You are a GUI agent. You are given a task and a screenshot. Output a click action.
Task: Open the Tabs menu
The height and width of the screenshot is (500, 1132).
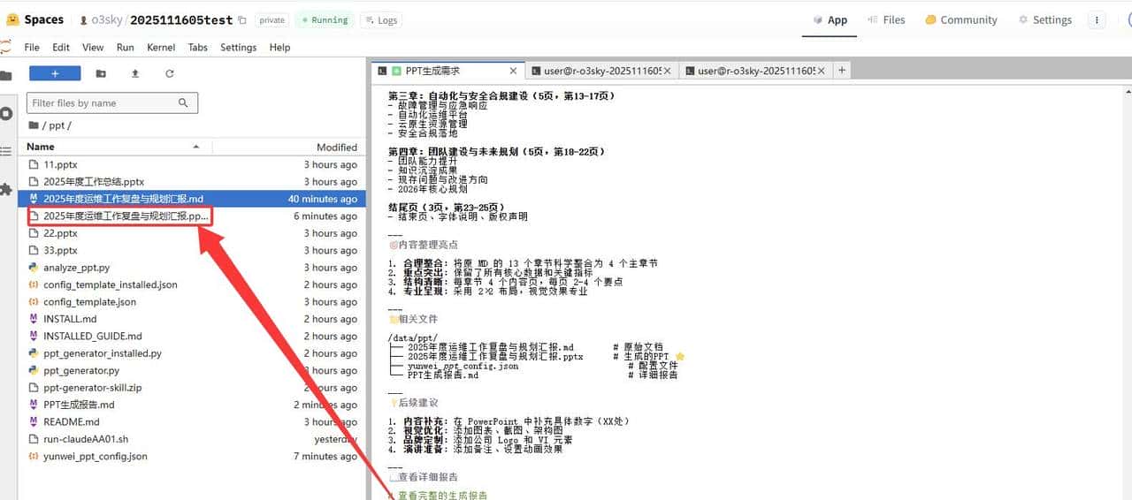pos(198,47)
